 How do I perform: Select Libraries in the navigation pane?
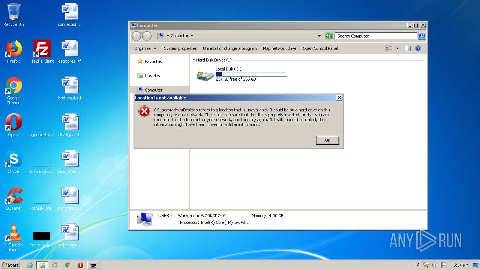(149, 76)
